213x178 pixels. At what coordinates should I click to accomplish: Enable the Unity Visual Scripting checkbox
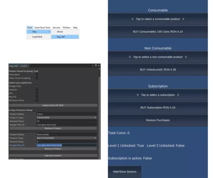(37, 78)
